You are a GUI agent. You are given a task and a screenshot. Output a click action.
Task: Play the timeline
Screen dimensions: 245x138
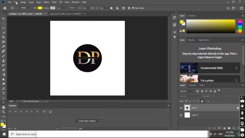pos(21,112)
